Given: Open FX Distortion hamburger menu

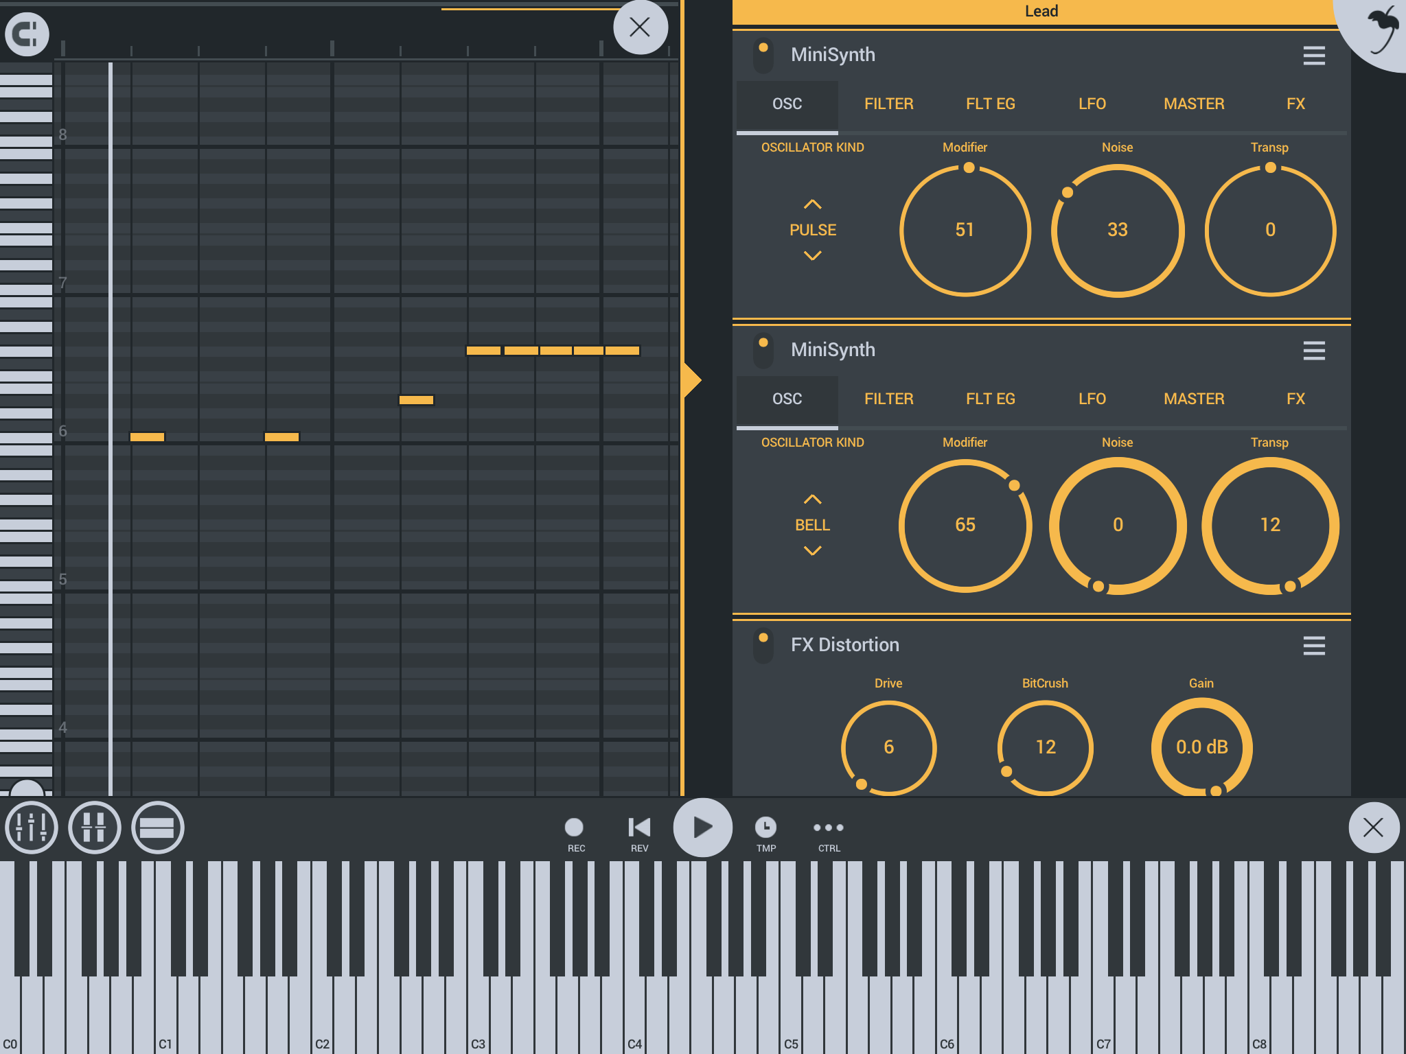Looking at the screenshot, I should pos(1314,646).
